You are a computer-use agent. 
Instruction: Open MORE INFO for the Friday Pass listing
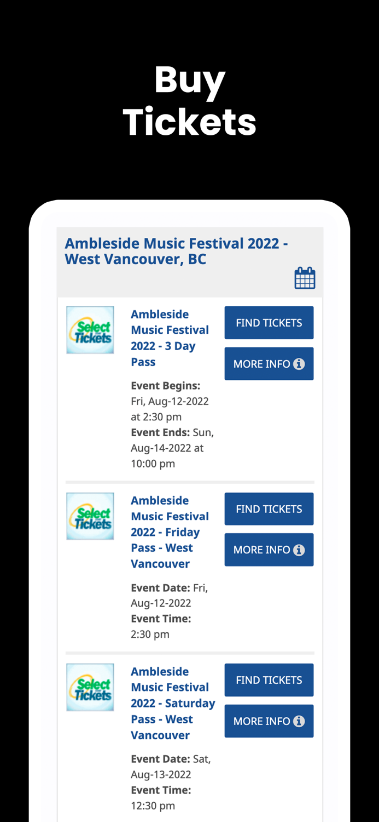pos(269,550)
